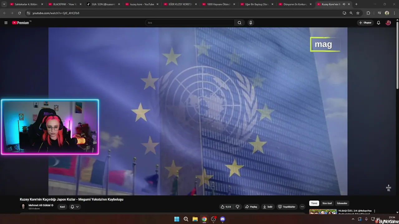
Task: Open the account avatar menu
Action: tap(388, 23)
